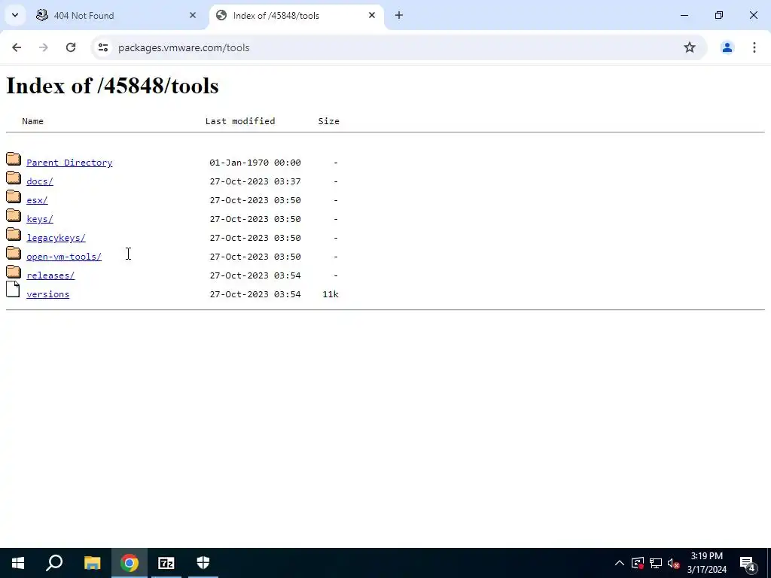The height and width of the screenshot is (578, 771).
Task: Open the legacykeys/ folder link
Action: pos(56,238)
